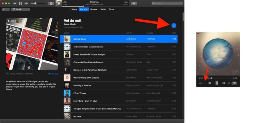Open the Up Next list in main toolbar
Screen dimensions: 258x123
pyautogui.click(x=134, y=3)
